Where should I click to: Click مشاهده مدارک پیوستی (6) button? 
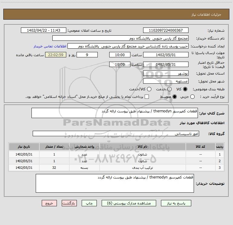point(129,203)
